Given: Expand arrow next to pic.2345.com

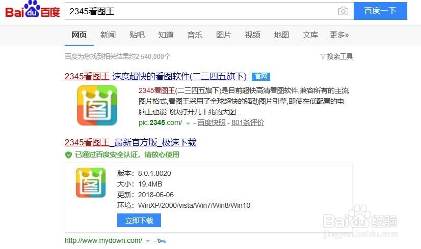Looking at the screenshot, I should [x=188, y=123].
